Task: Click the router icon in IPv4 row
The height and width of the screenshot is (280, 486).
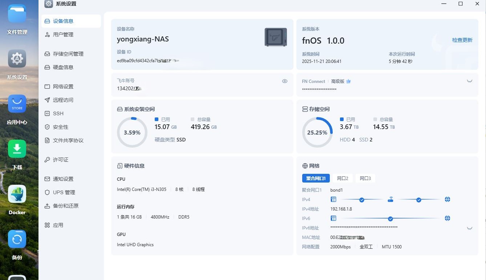Action: [x=390, y=200]
